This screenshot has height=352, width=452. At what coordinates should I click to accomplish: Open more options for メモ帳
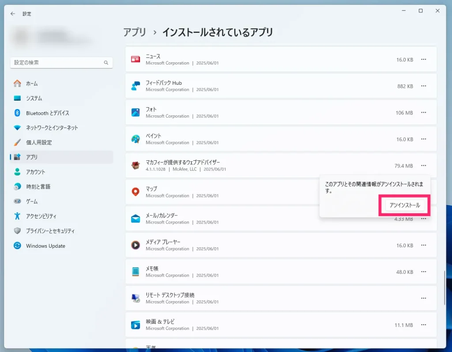[423, 272]
